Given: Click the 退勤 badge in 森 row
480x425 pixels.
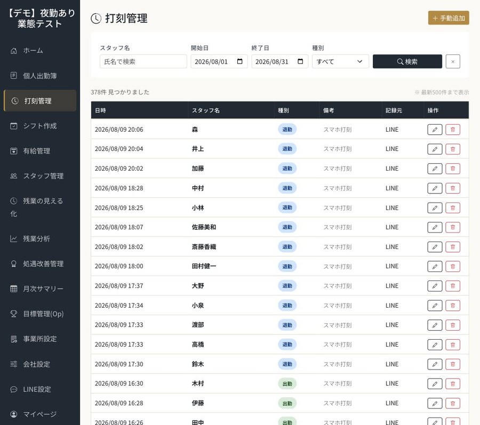Looking at the screenshot, I should point(287,130).
